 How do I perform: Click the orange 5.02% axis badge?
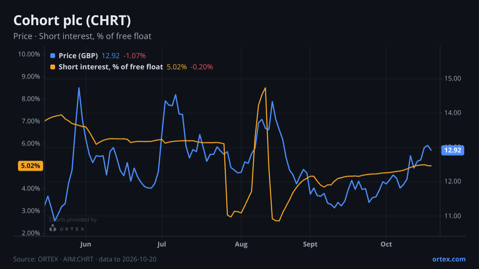[31, 166]
